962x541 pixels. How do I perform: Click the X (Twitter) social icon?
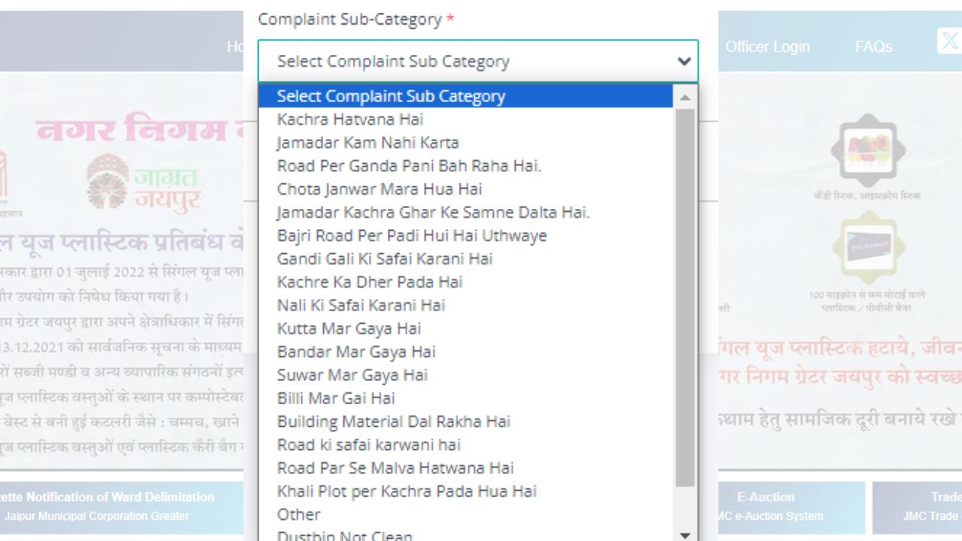coord(948,41)
